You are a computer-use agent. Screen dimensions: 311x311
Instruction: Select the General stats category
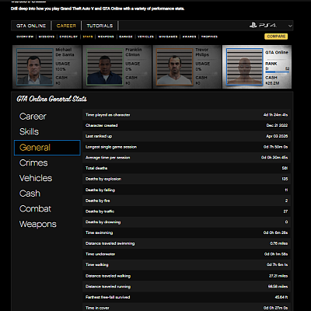click(47, 148)
